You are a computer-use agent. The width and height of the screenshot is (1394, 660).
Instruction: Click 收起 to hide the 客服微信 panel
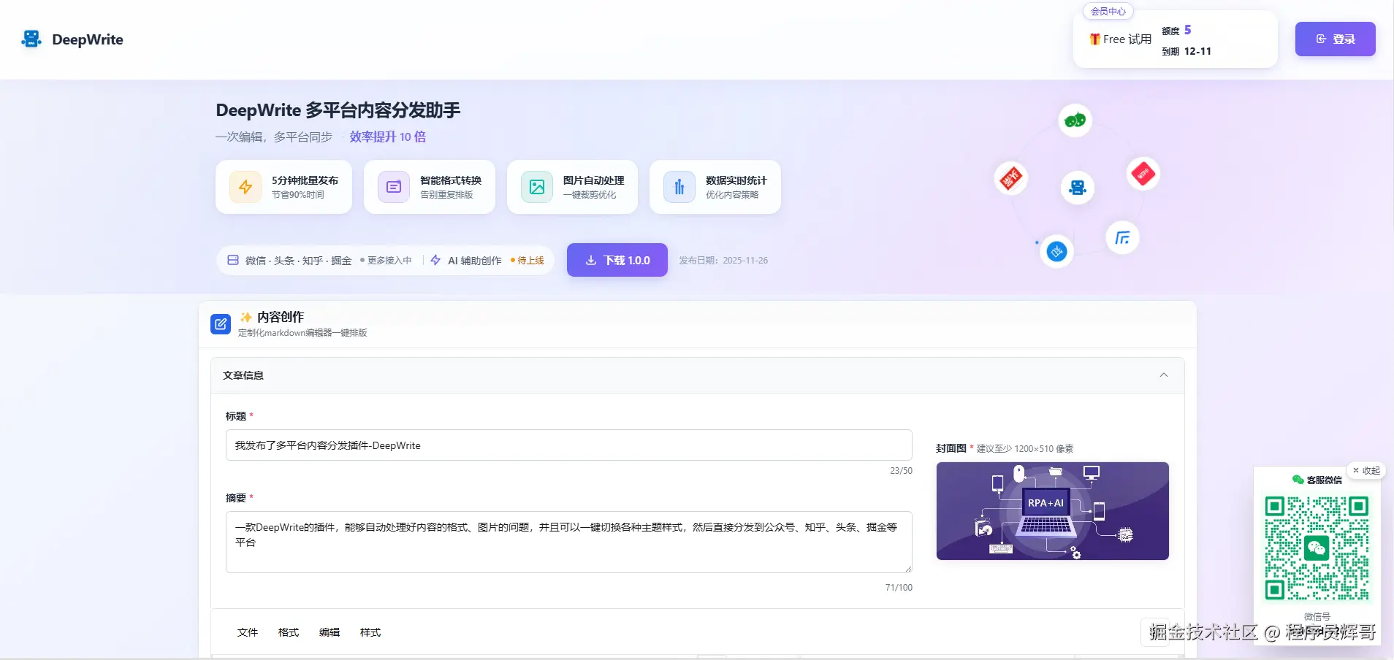pyautogui.click(x=1366, y=471)
